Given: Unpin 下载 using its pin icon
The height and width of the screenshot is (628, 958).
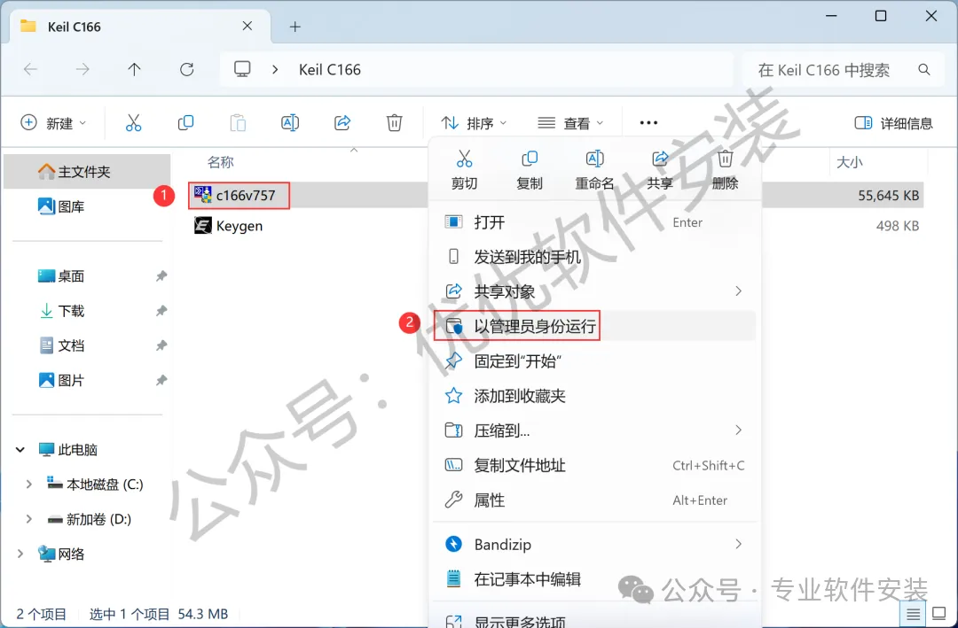Looking at the screenshot, I should coord(161,311).
